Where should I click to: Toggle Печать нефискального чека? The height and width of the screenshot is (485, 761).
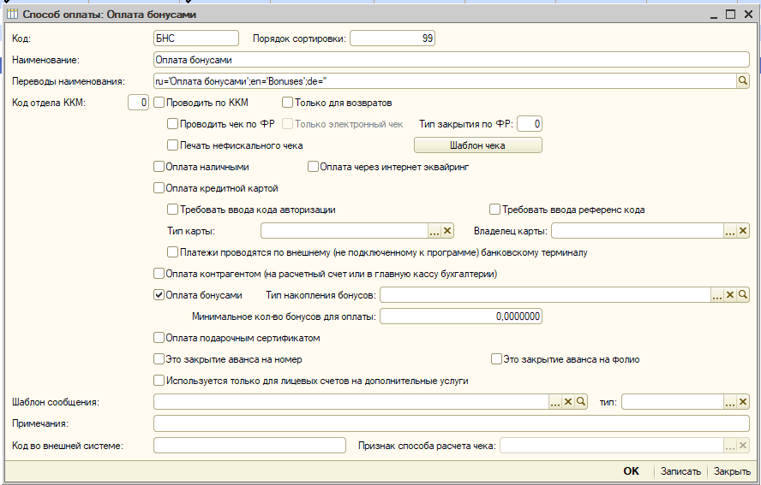tap(172, 145)
